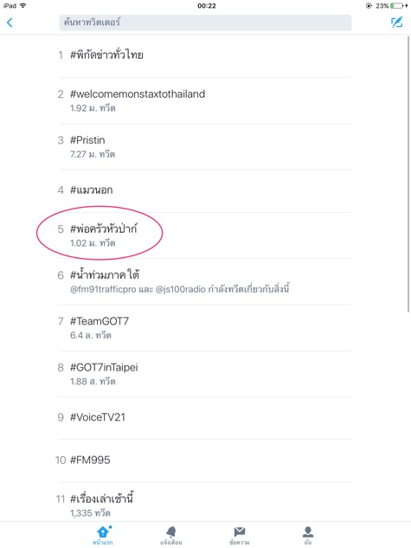Viewport: 411px width, 548px height.
Task: Open the compose new tweet icon
Action: (396, 23)
